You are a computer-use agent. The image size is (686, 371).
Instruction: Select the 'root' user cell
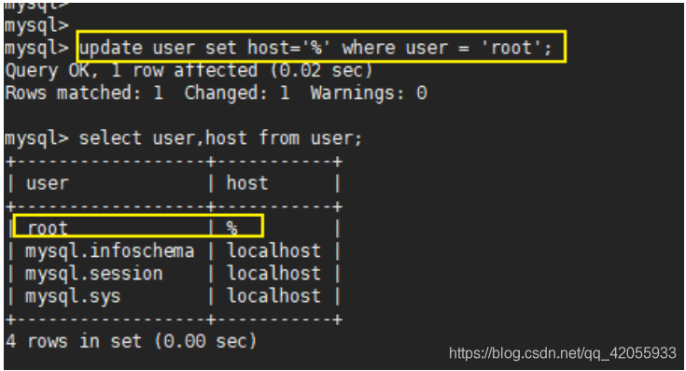pos(48,228)
